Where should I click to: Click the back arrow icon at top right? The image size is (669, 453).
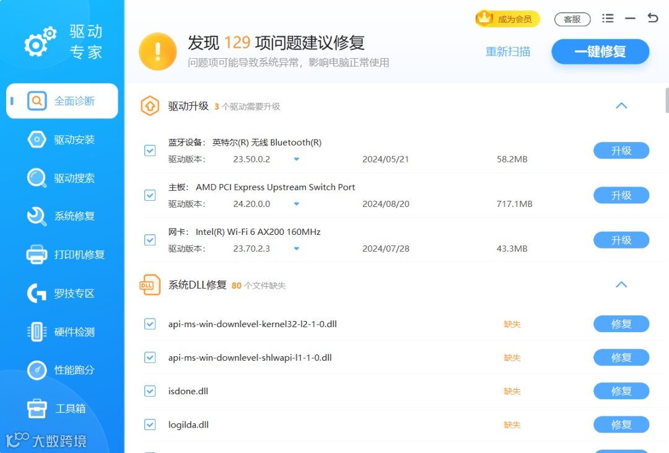point(653,18)
